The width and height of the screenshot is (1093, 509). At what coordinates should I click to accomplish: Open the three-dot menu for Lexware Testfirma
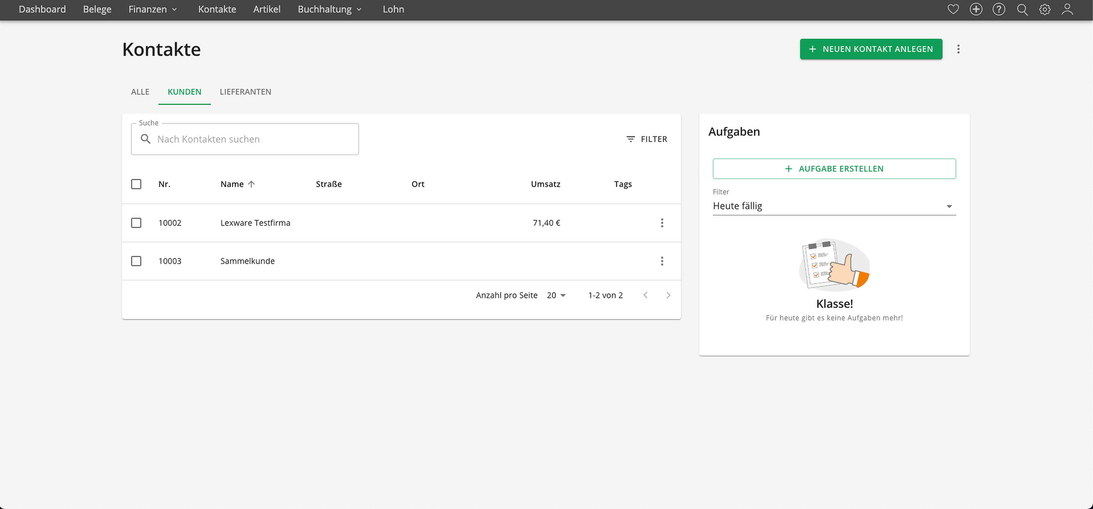[x=662, y=223]
